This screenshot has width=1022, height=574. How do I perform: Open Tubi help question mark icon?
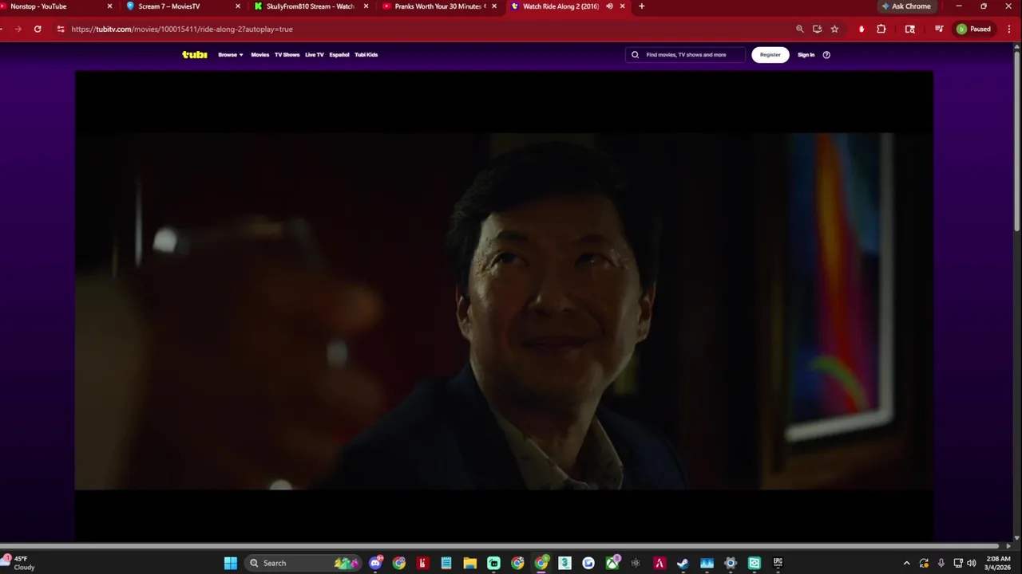click(x=826, y=55)
